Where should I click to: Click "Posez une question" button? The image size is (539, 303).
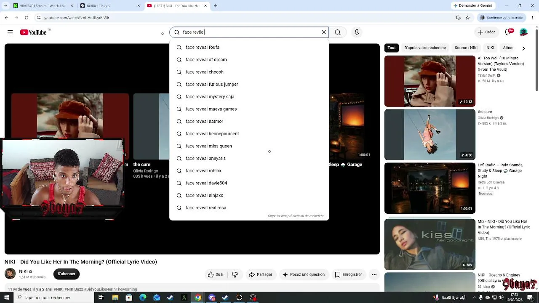[x=304, y=274]
